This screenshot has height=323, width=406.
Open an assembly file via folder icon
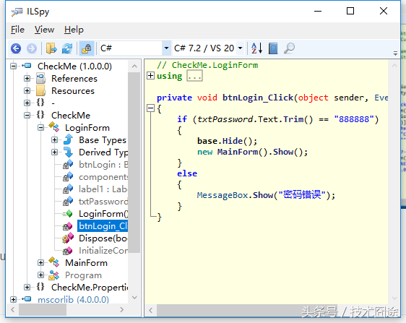click(x=51, y=48)
